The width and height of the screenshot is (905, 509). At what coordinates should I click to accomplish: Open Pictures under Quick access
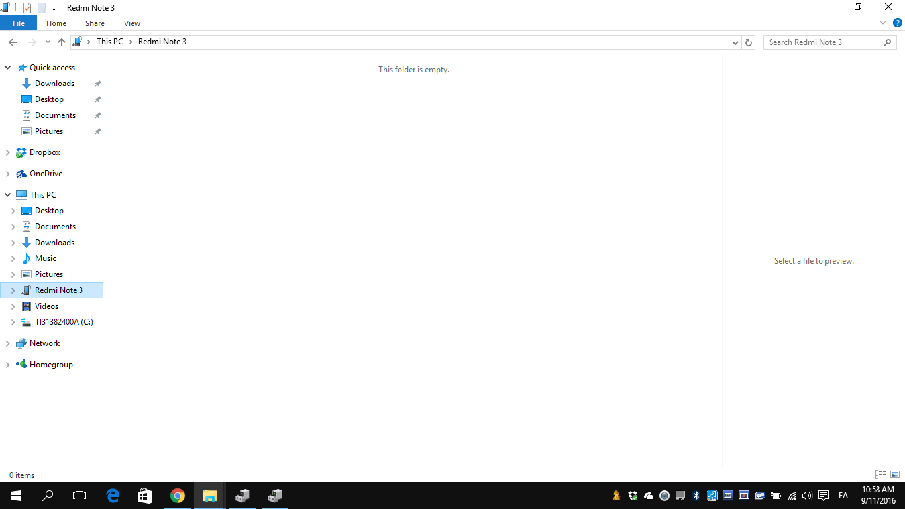49,131
